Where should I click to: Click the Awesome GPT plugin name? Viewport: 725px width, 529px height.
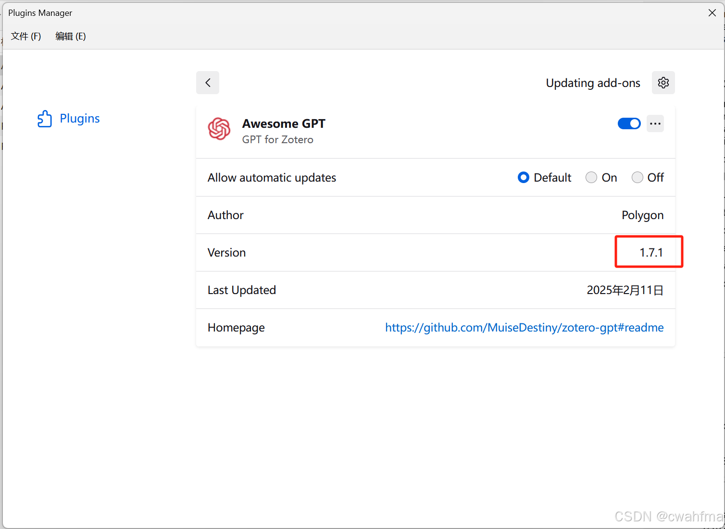pyautogui.click(x=284, y=124)
